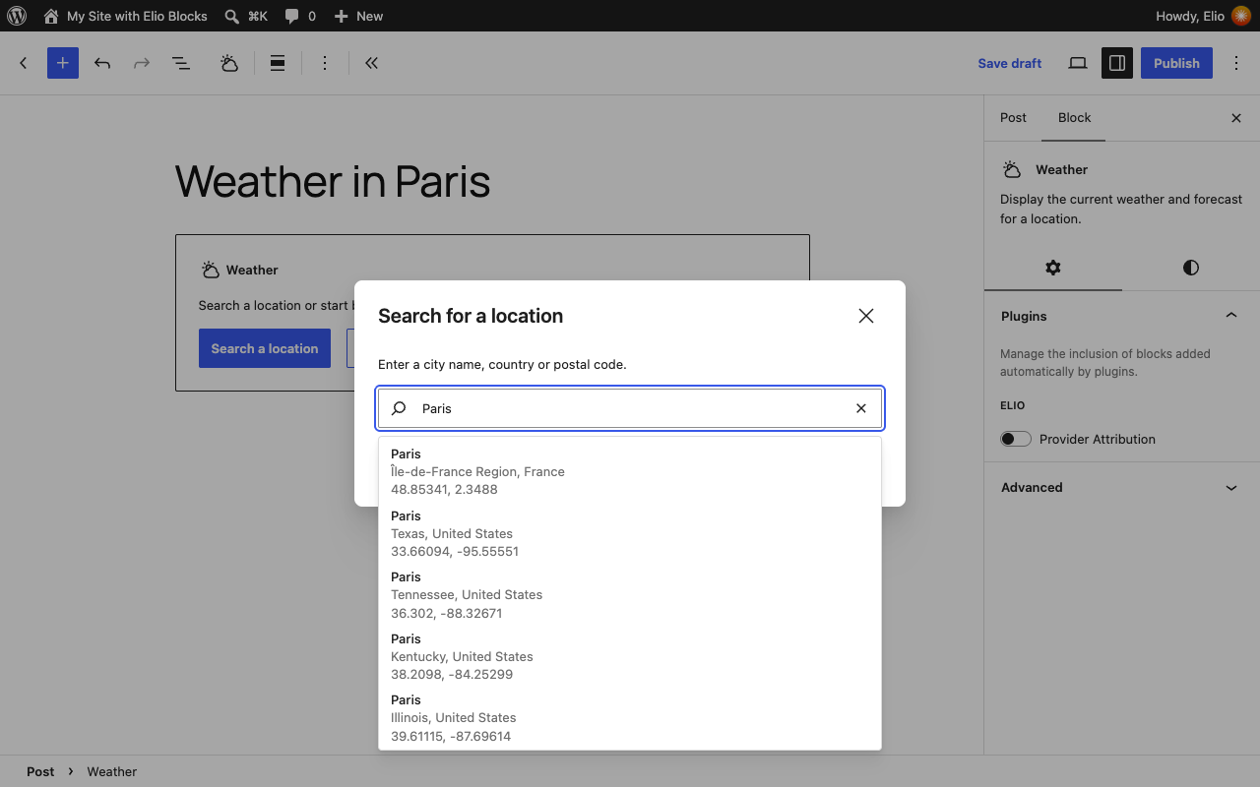The height and width of the screenshot is (787, 1260).
Task: Click the Weather block icon in toolbar
Action: 229,63
